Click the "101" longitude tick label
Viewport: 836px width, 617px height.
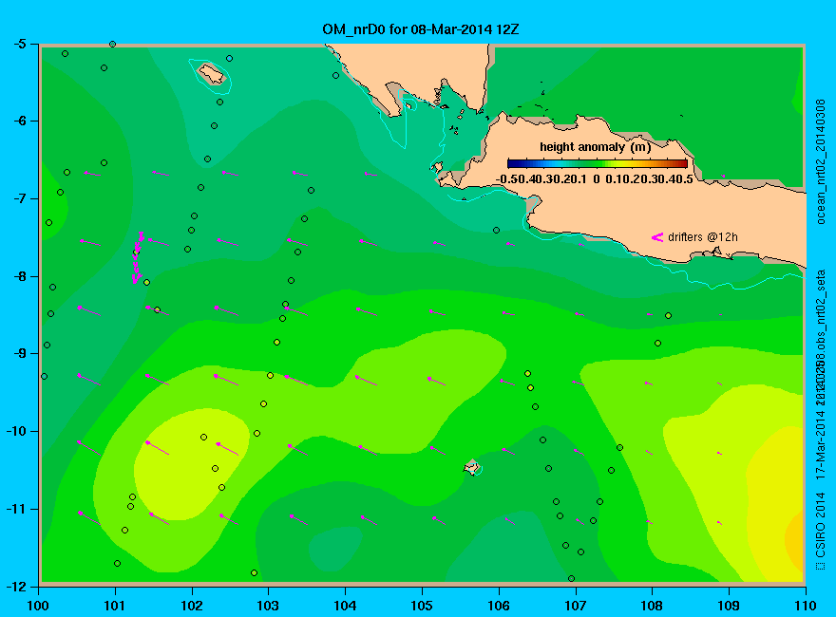tap(115, 606)
